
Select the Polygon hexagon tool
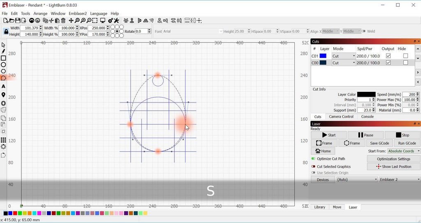click(3, 71)
